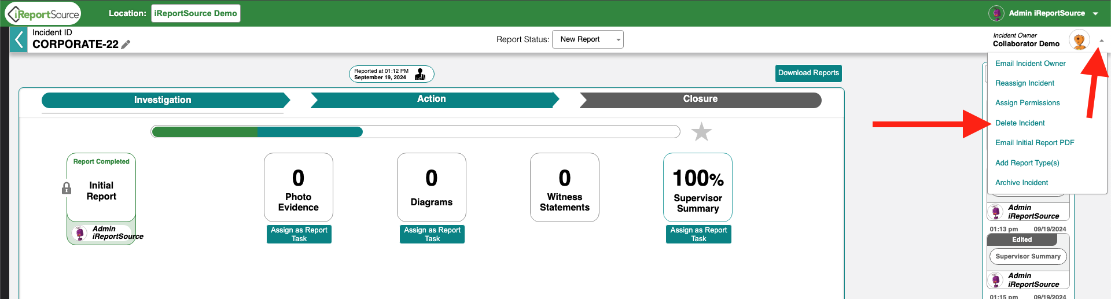Open the Witness Statements card
This screenshot has height=299, width=1111.
point(565,187)
